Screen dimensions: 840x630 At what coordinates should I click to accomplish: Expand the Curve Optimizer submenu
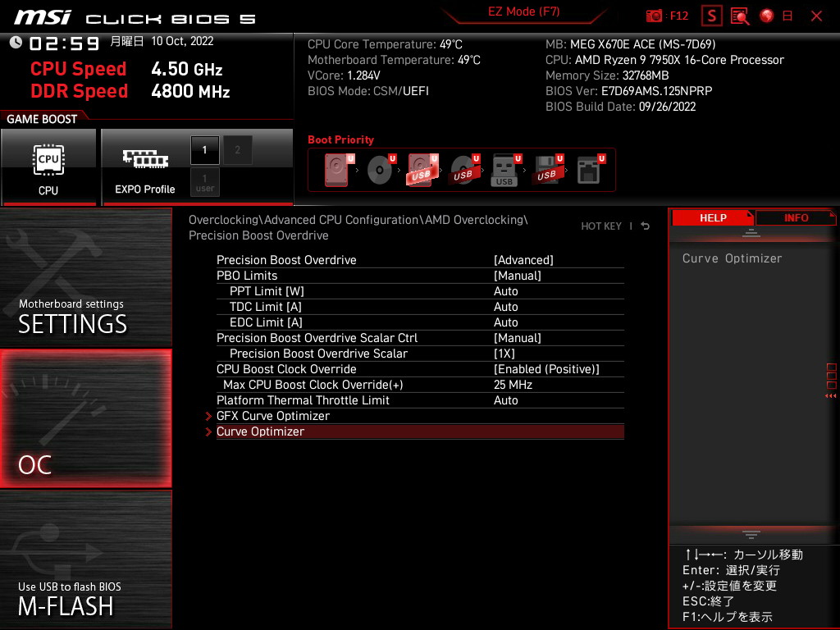point(420,431)
